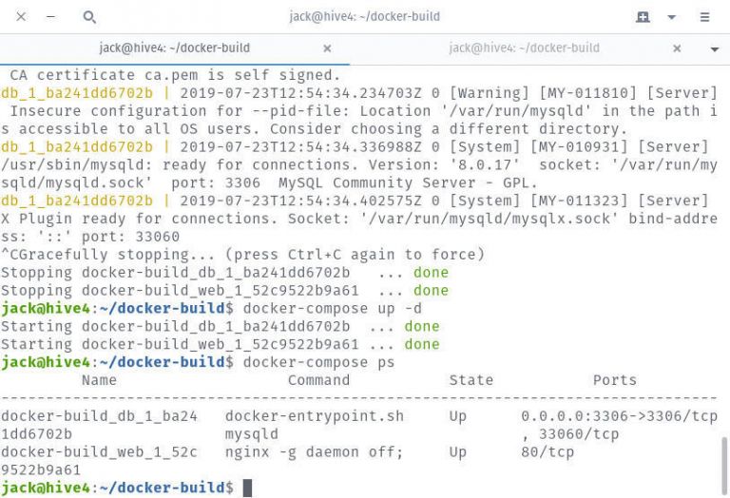This screenshot has width=730, height=498.
Task: Click the 'Ports' column header in output
Action: [x=614, y=380]
